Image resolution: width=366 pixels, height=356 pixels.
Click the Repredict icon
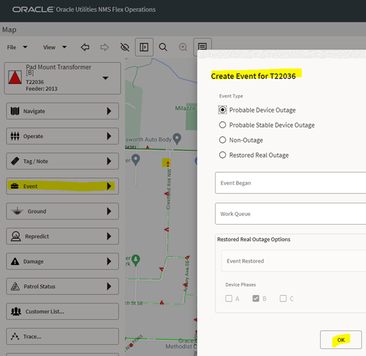click(x=16, y=236)
